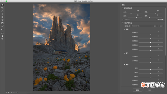Select the Bloat tool

(2, 20)
